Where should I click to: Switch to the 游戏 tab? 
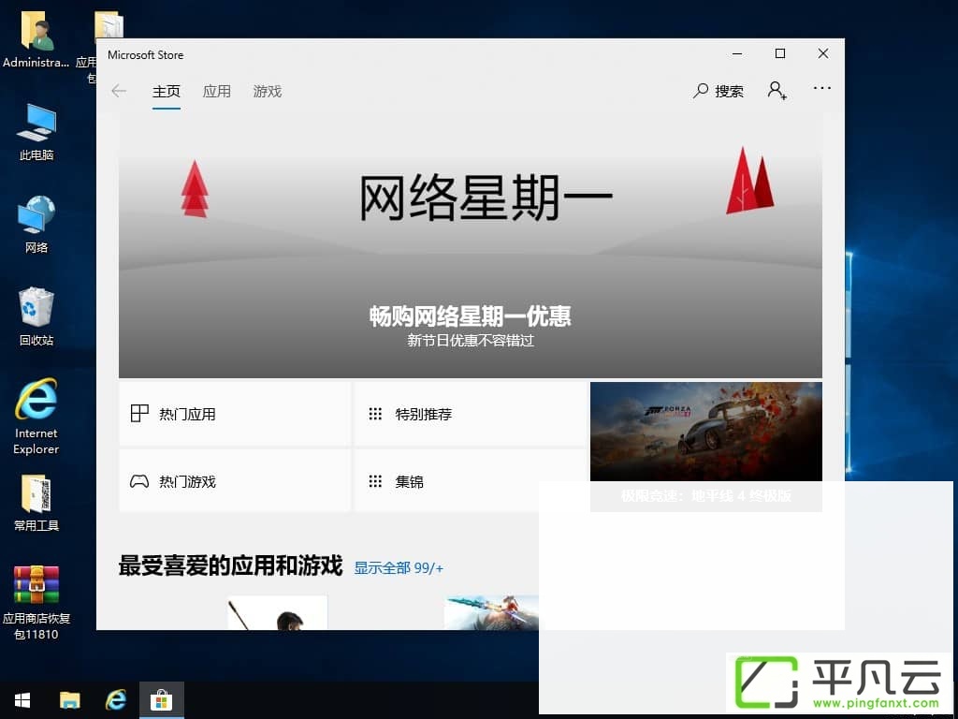click(267, 92)
